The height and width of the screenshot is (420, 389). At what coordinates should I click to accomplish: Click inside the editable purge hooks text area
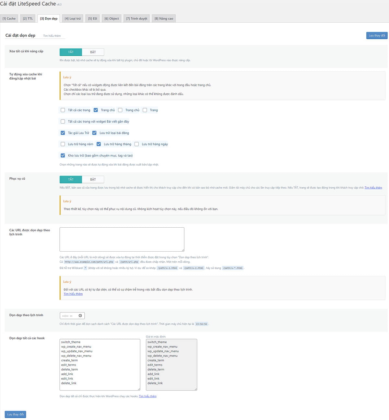coord(100,365)
